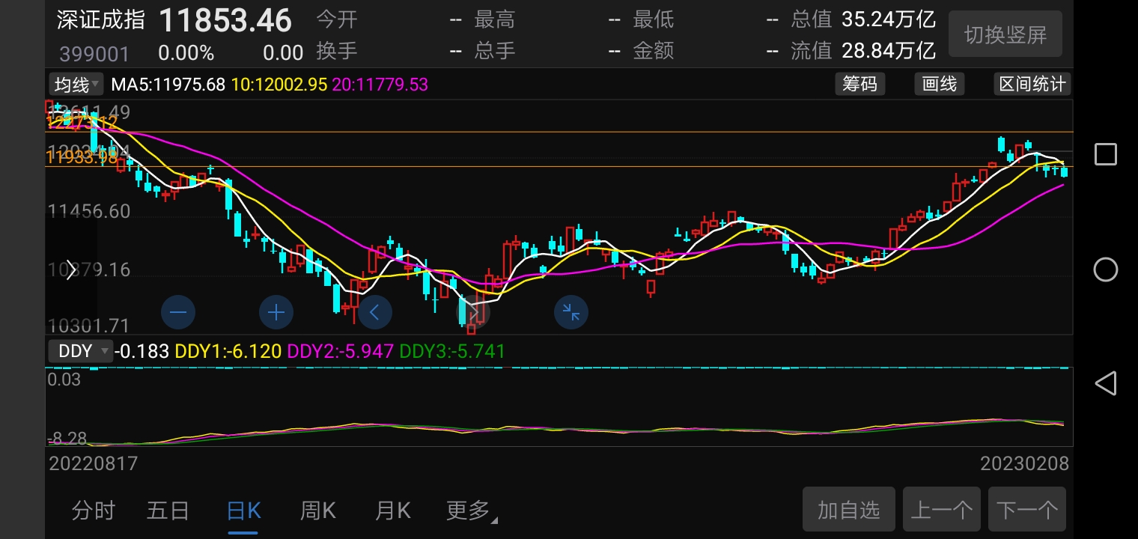The image size is (1138, 539).
Task: Select the 周K weekly chart tab
Action: (317, 510)
